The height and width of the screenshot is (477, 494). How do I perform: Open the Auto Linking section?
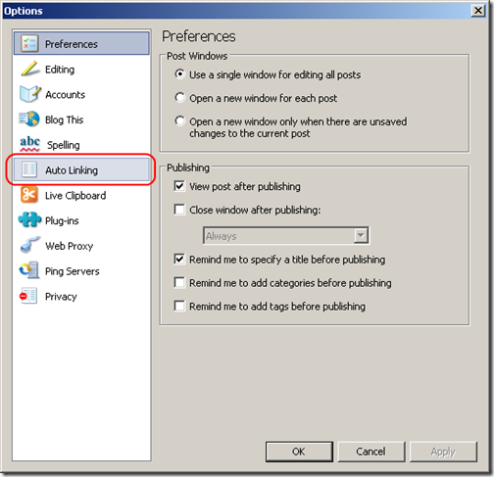(72, 170)
